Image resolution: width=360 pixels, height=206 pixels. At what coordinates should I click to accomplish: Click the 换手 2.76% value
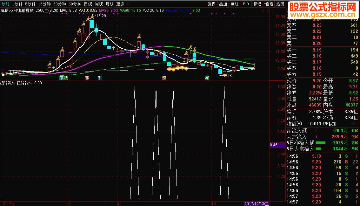pos(315,112)
